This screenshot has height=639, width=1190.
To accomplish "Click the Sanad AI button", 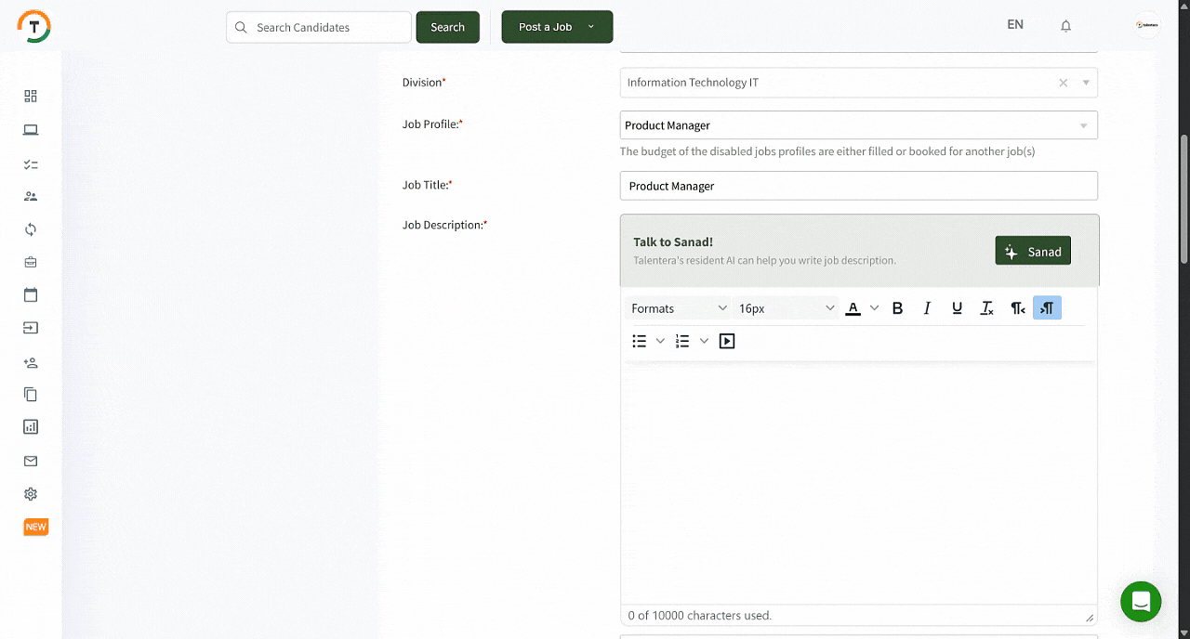I will coord(1033,251).
